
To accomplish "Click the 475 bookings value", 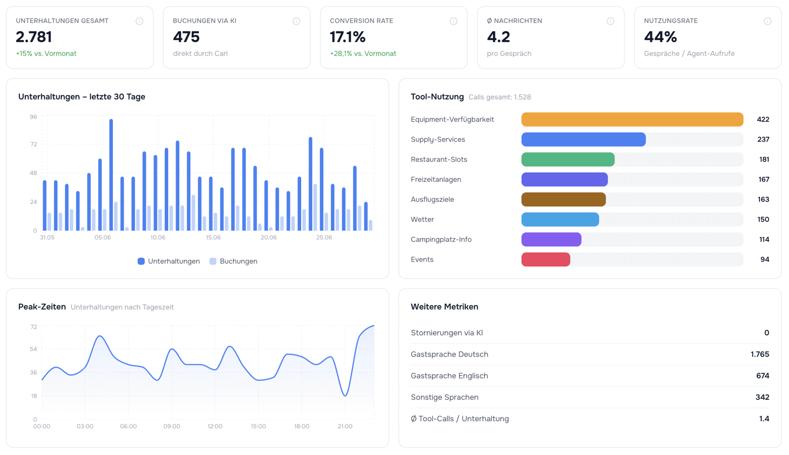I will [186, 37].
